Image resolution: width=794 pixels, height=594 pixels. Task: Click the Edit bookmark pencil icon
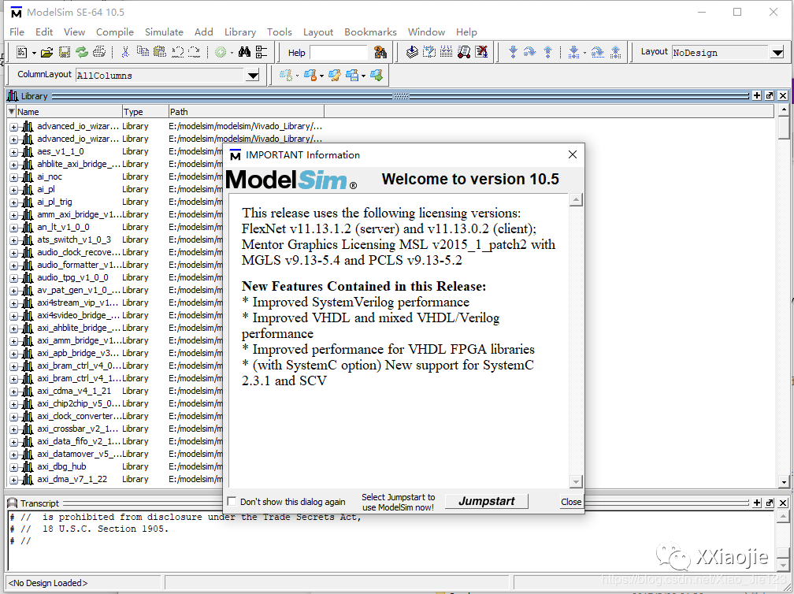[x=335, y=76]
